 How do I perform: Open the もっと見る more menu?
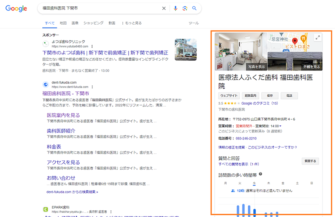coord(131,23)
